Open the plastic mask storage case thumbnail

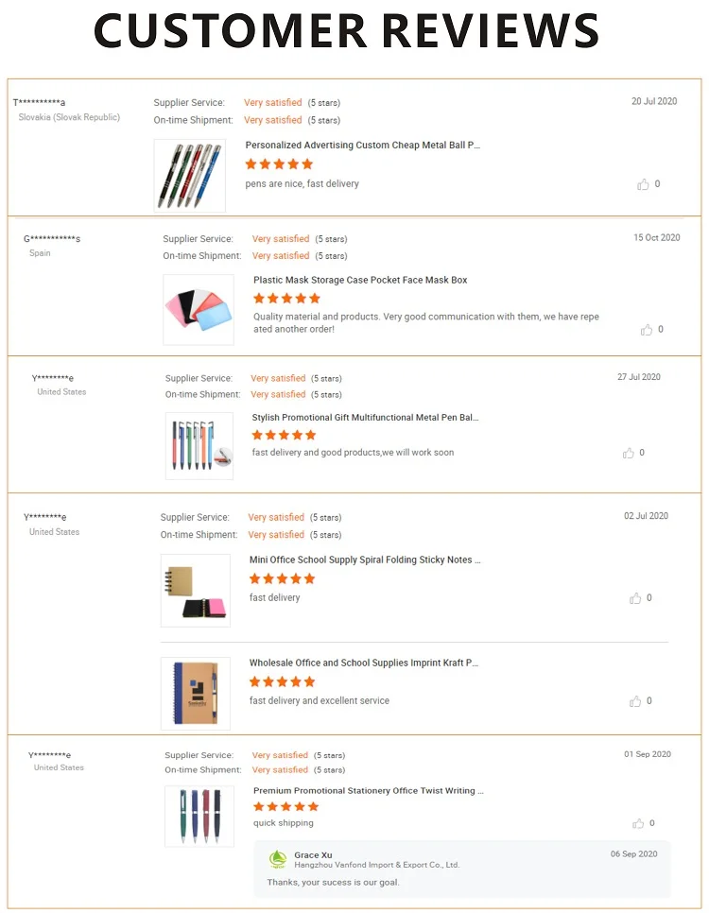[x=199, y=309]
